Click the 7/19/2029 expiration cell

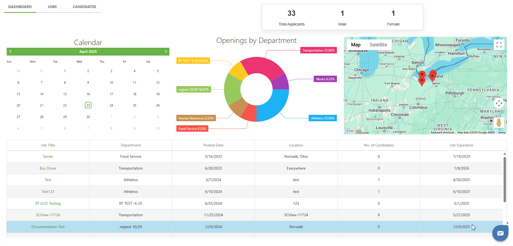pyautogui.click(x=461, y=156)
